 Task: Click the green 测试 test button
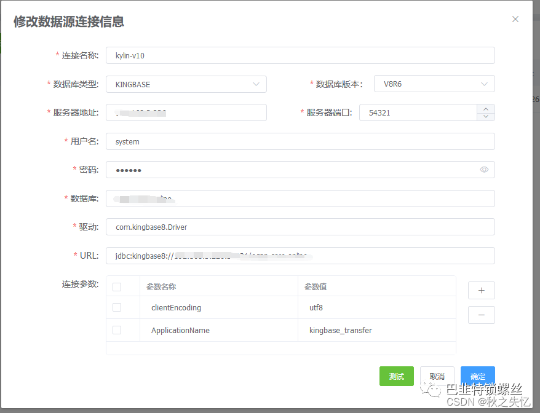pos(396,376)
